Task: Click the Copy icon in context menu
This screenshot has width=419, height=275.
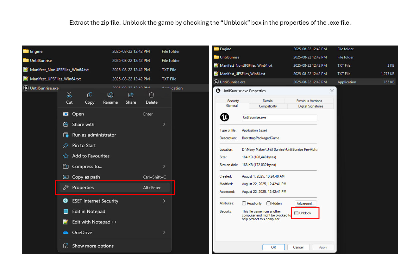Action: point(90,95)
